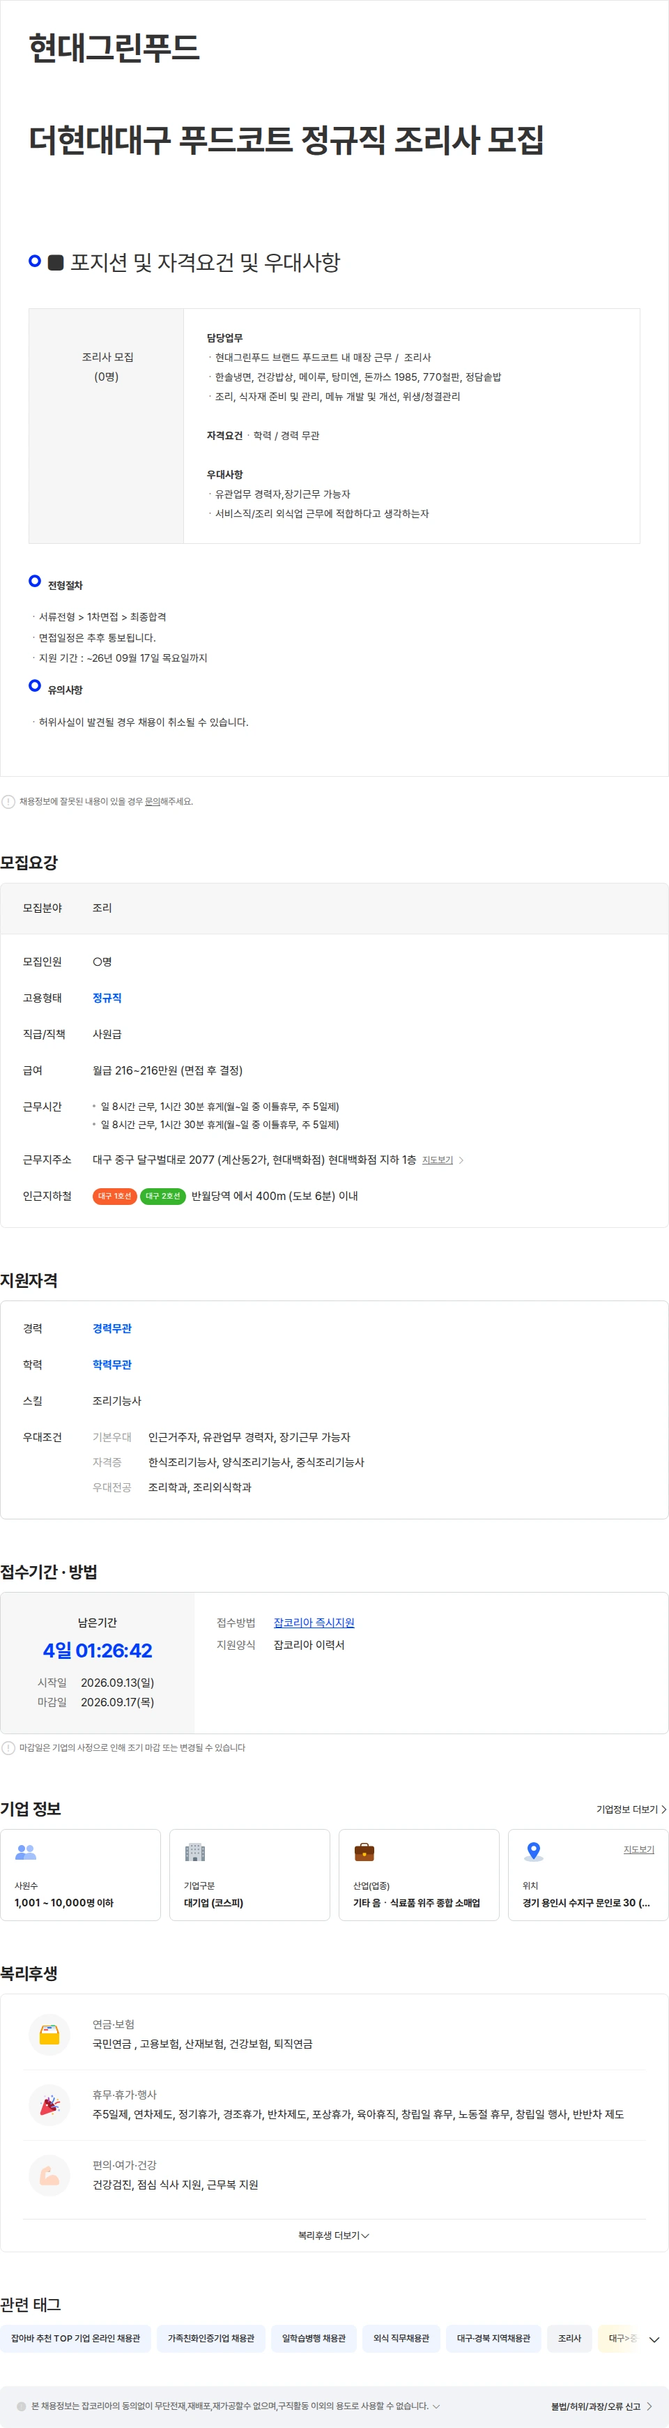
Task: Click the 조리학과, 조리외식학과 majors text
Action: [x=200, y=1488]
